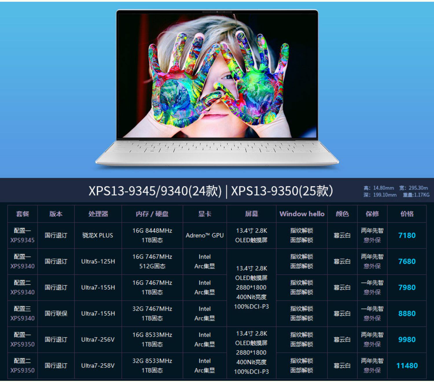434x382 pixels.
Task: Select the 配置二 XPS9350 package cell
Action: coord(23,366)
